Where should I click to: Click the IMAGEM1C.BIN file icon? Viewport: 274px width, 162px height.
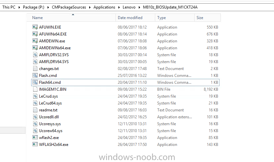click(x=35, y=89)
